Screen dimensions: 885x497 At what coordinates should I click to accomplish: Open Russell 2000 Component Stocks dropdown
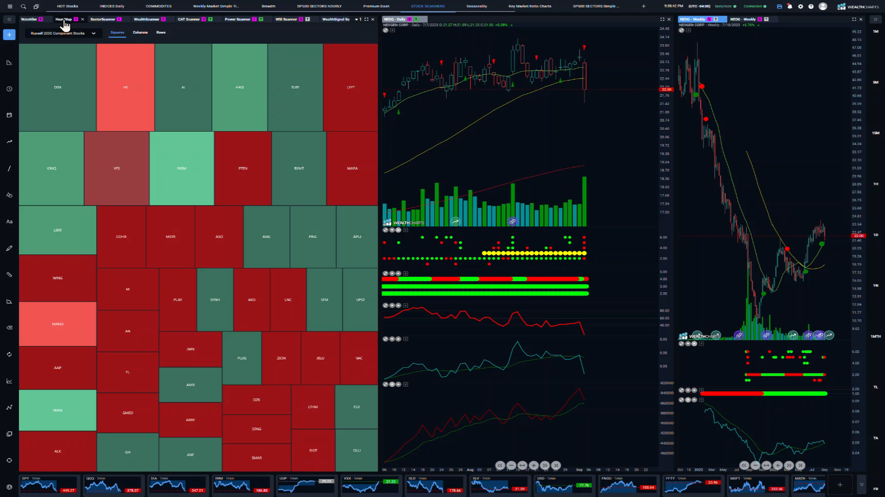63,33
